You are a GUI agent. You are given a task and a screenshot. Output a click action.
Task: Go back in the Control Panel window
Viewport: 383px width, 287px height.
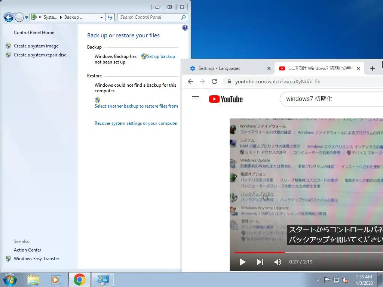coord(9,17)
